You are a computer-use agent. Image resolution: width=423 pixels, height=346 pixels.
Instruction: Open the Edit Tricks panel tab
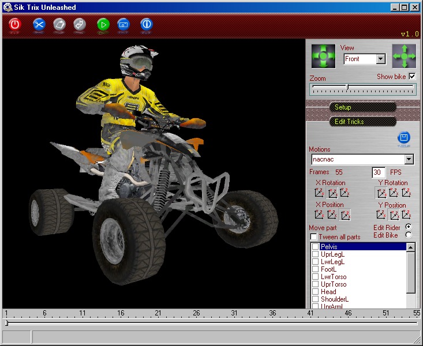[363, 122]
